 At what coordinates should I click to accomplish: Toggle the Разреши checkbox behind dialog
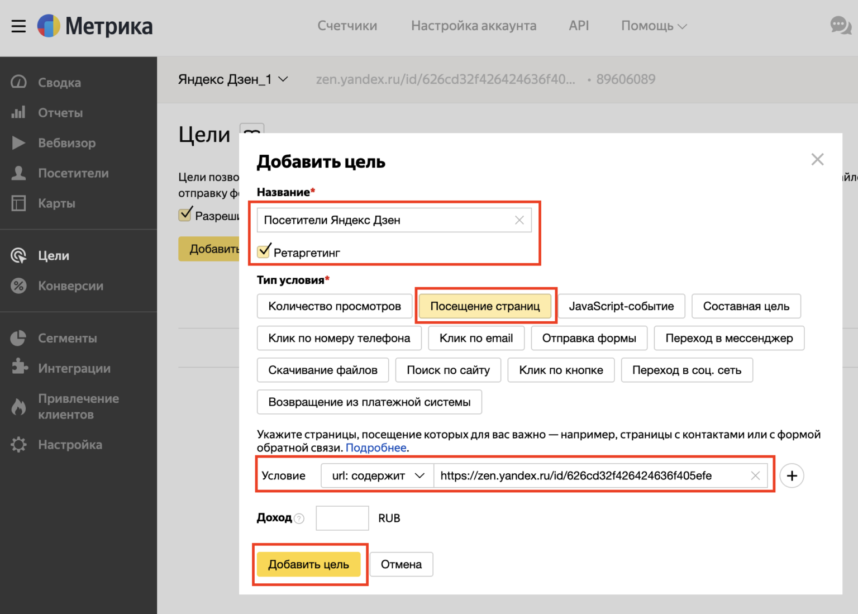pos(185,214)
